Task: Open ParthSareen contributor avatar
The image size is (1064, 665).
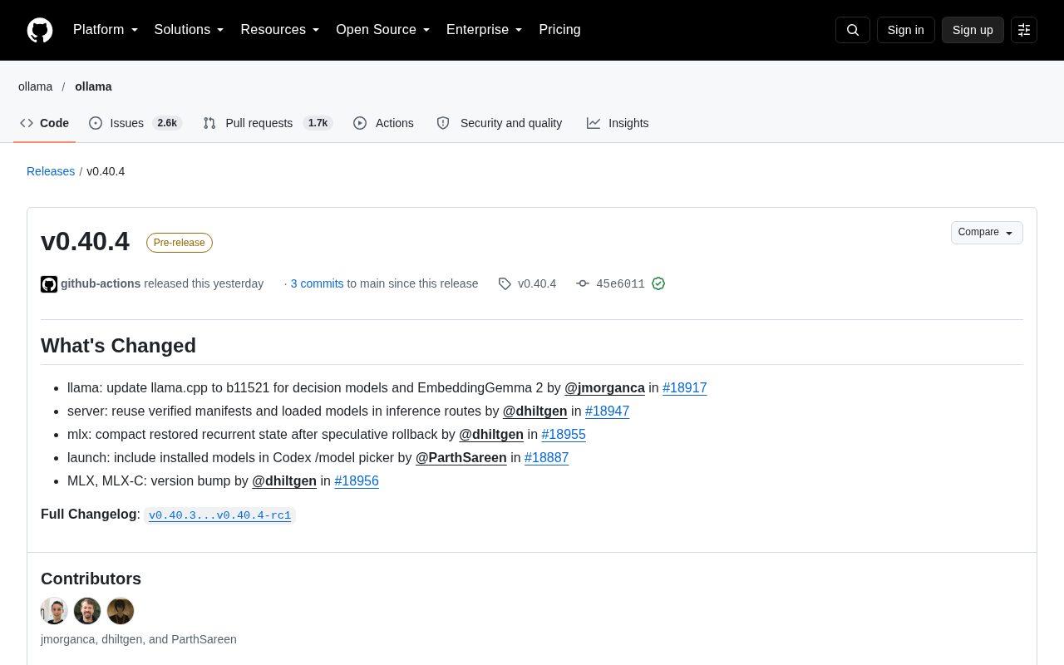Action: click(x=121, y=611)
